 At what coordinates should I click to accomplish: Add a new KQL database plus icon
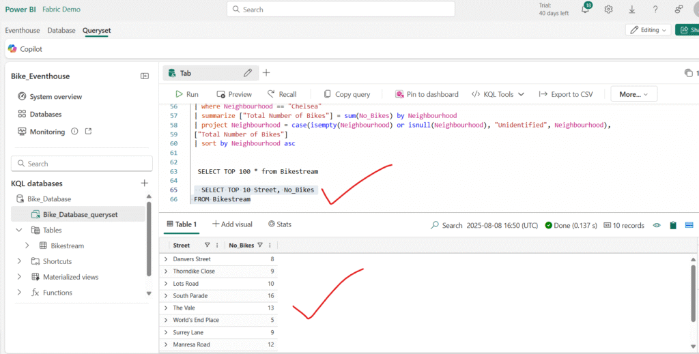click(x=145, y=183)
